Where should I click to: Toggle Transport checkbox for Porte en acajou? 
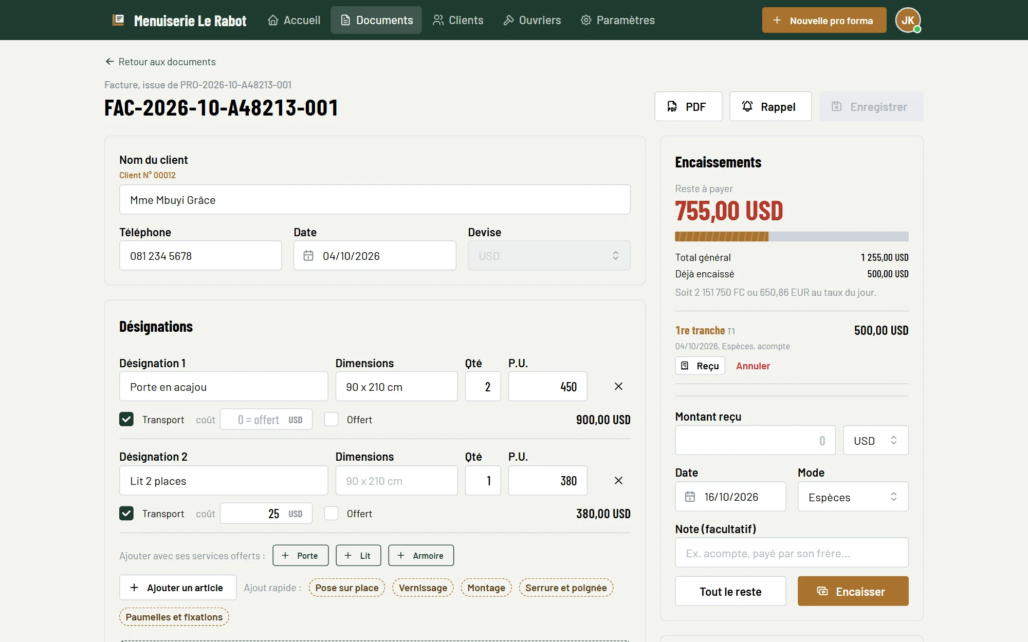coord(126,419)
